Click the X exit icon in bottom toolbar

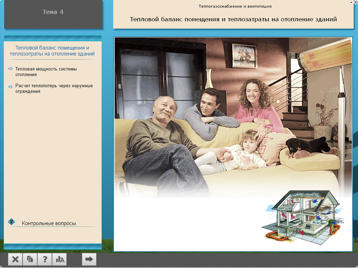[15, 259]
